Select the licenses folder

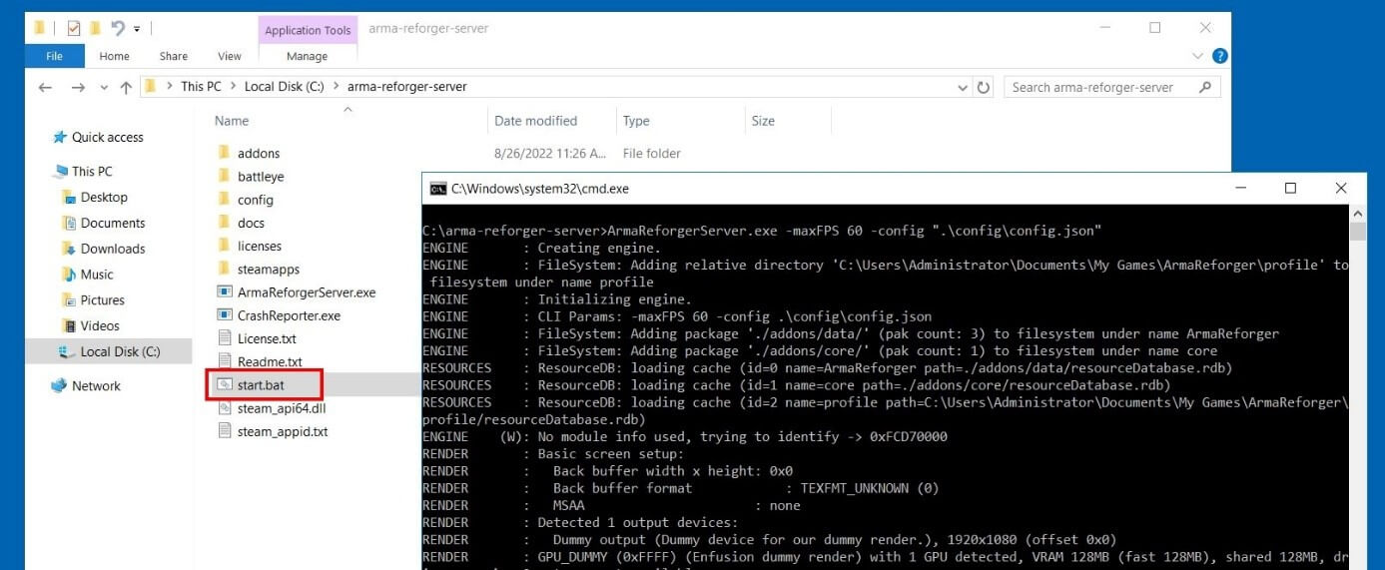[x=249, y=247]
